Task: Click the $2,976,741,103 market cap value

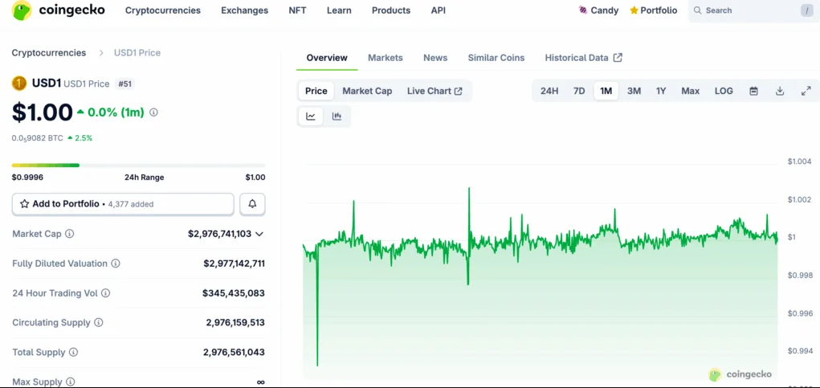Action: click(219, 234)
